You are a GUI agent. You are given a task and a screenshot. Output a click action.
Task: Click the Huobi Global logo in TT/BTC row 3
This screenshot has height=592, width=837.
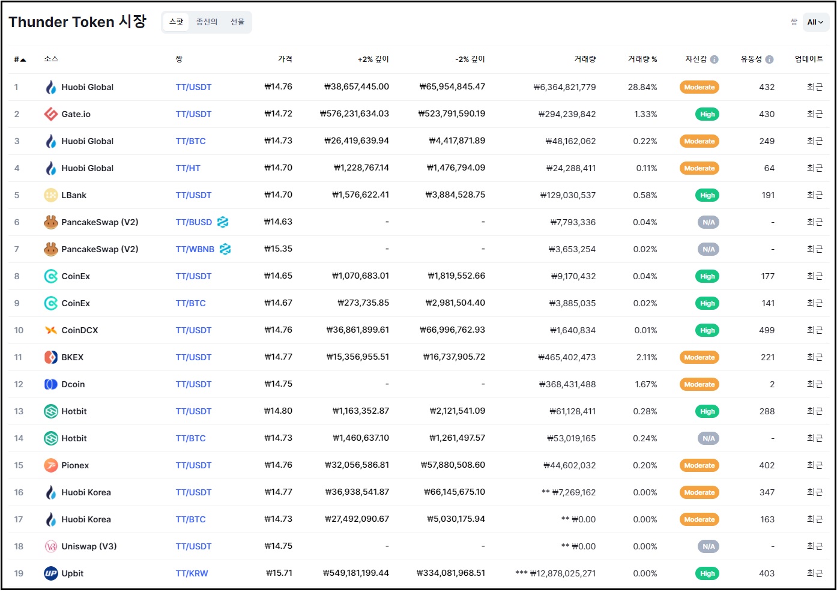51,141
